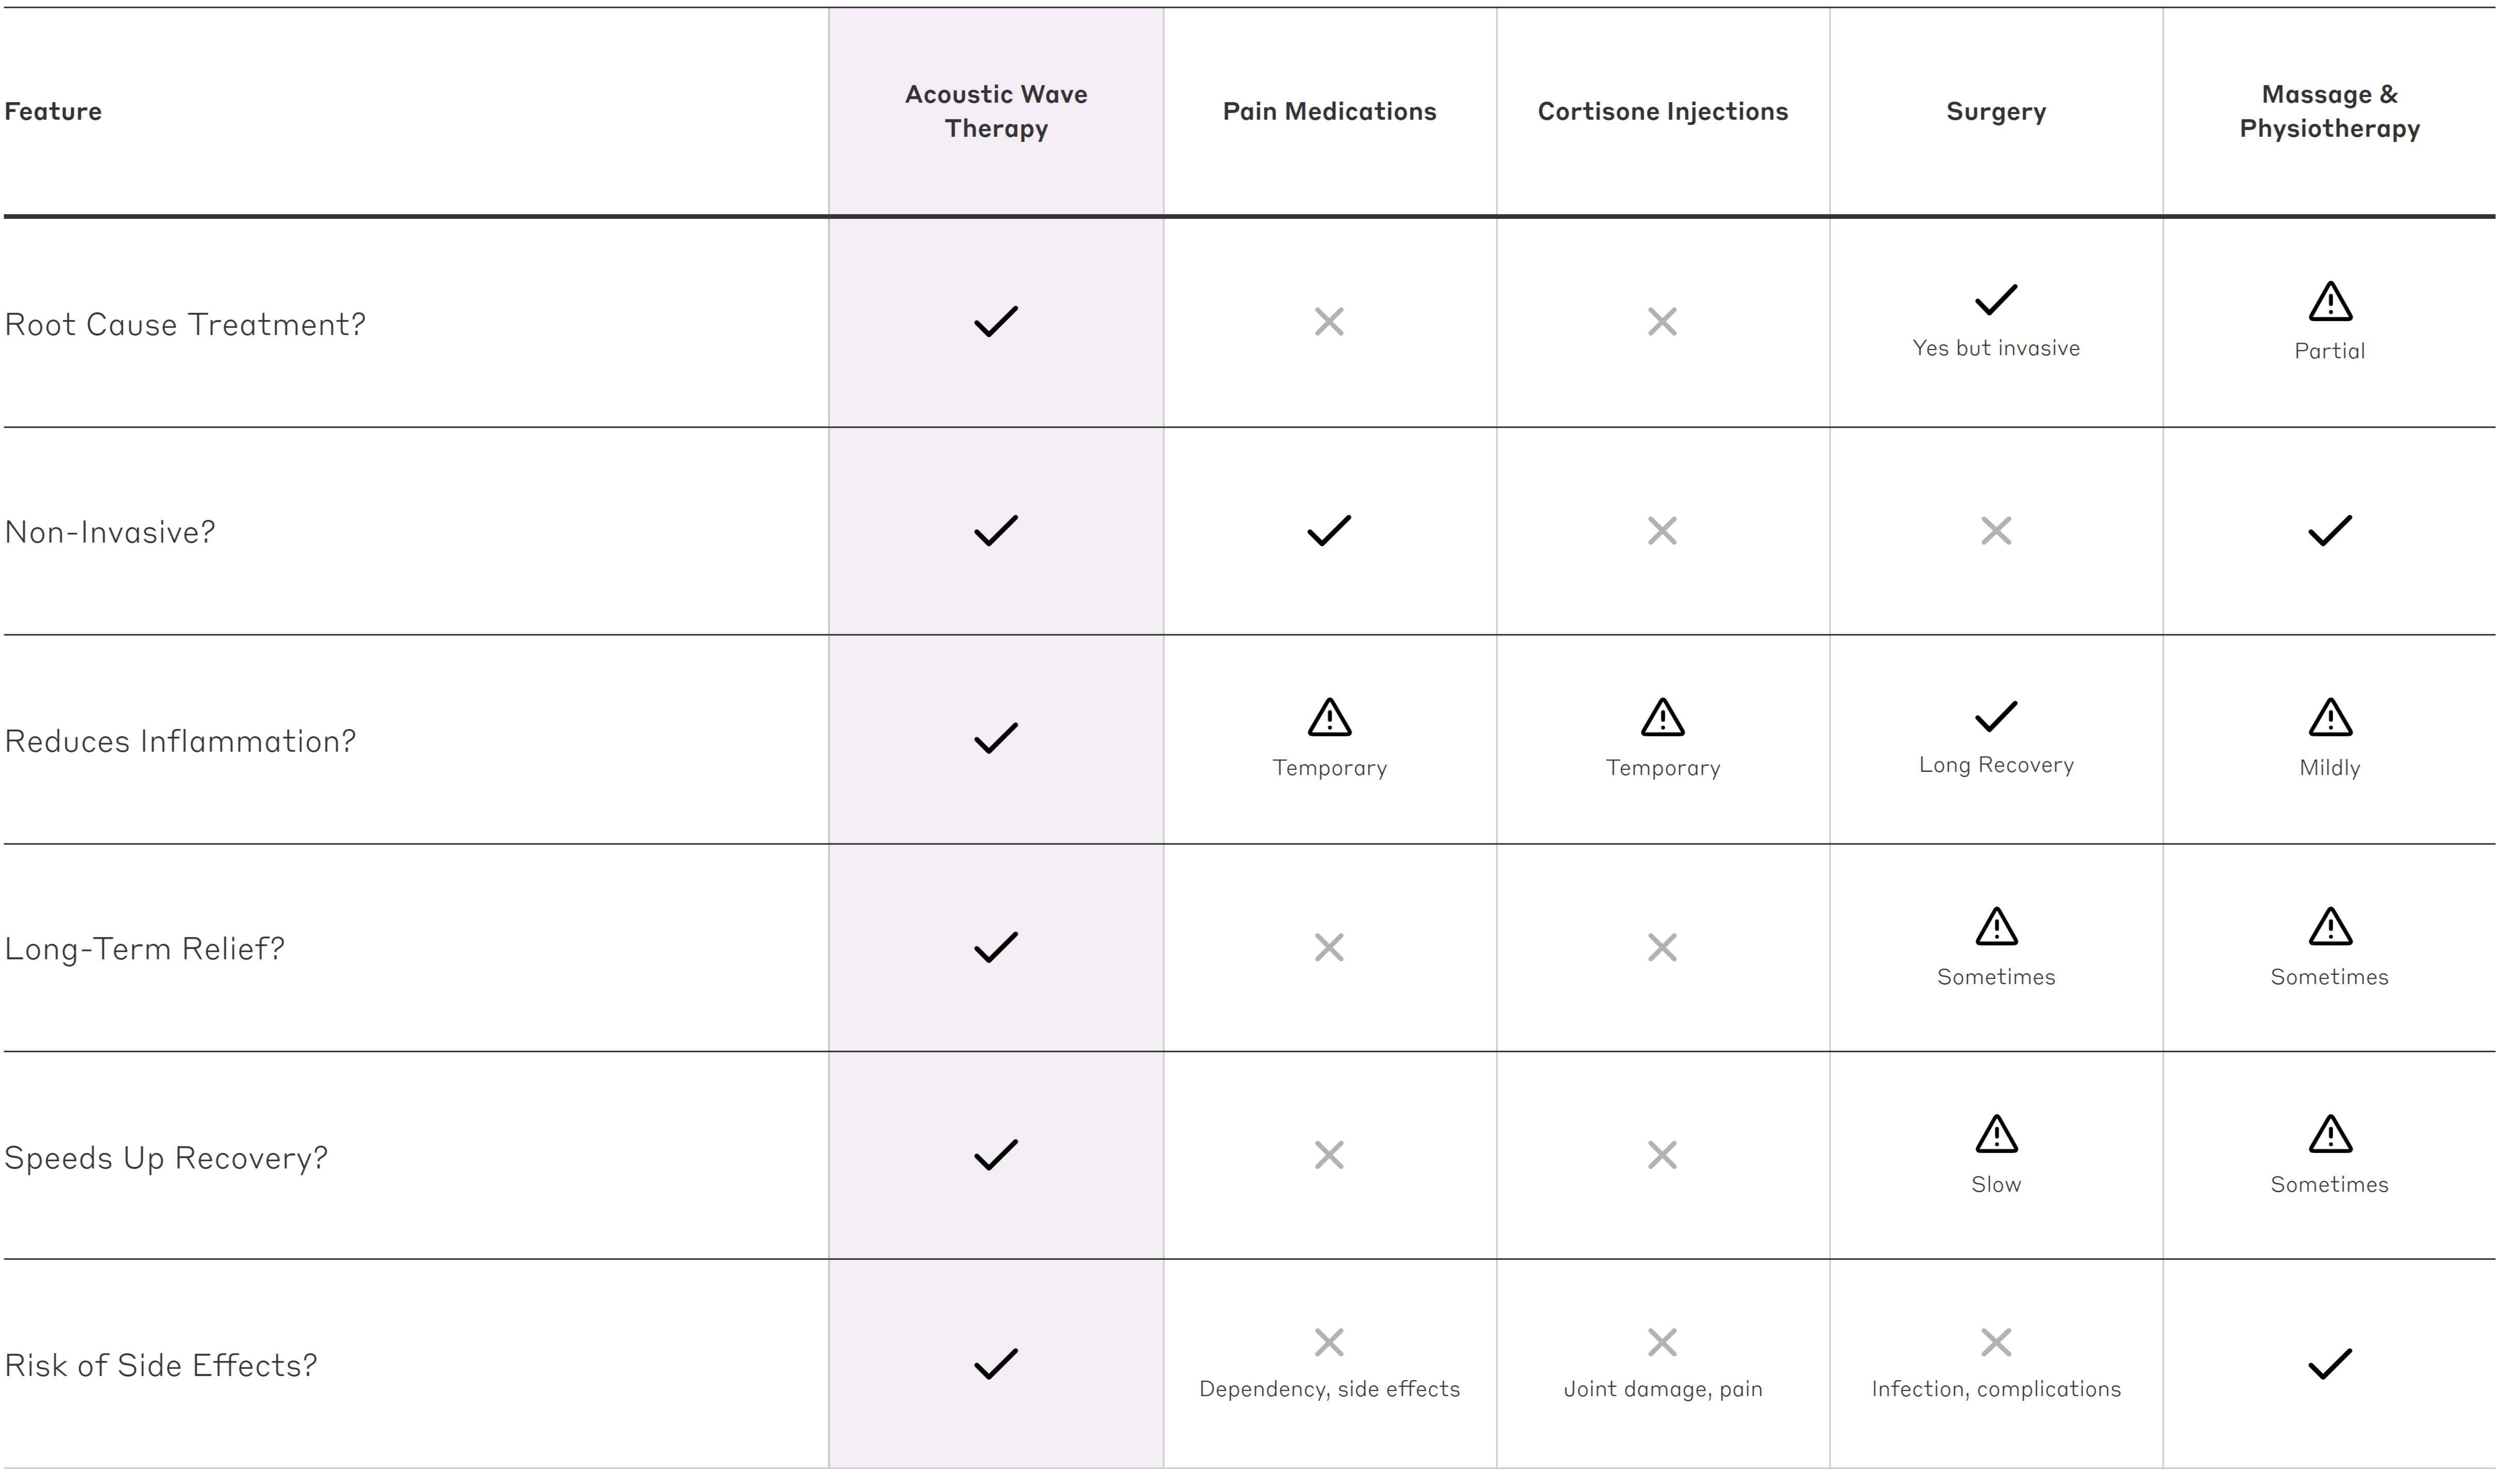Click the Pain Medications column header
The height and width of the screenshot is (1484, 2501).
tap(1329, 111)
